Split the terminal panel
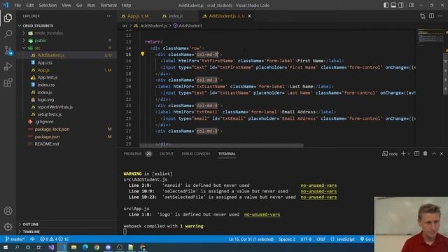Screen dimensions: 448x252 coord(417,154)
